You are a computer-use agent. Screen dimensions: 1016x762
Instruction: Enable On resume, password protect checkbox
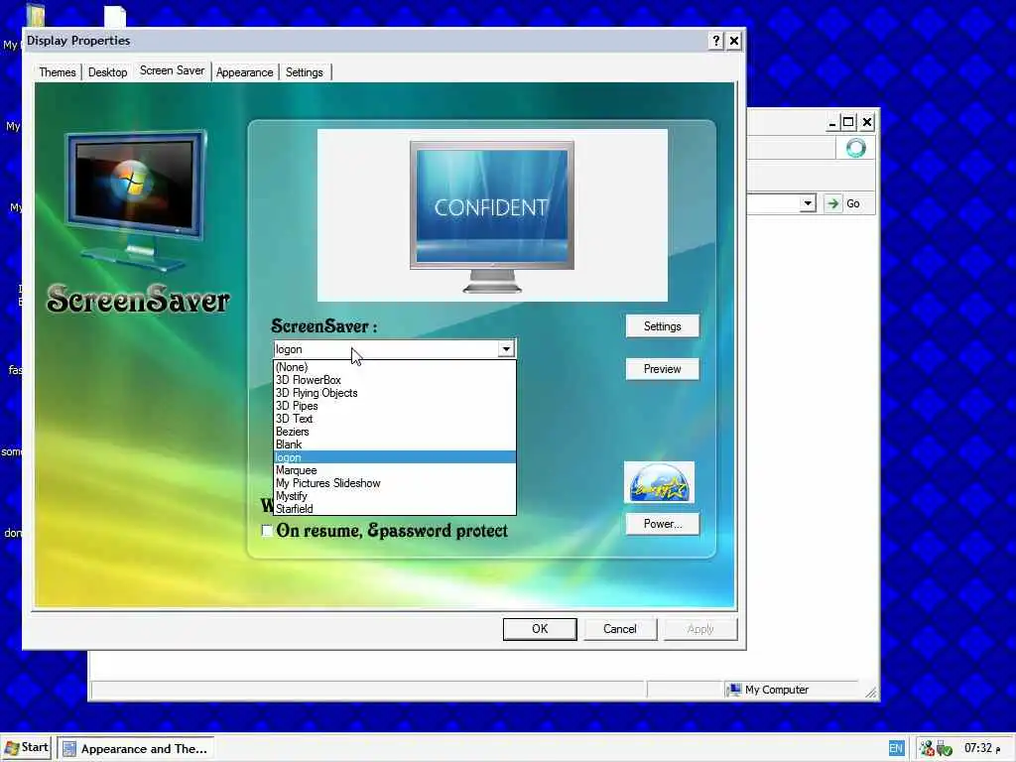(x=267, y=531)
